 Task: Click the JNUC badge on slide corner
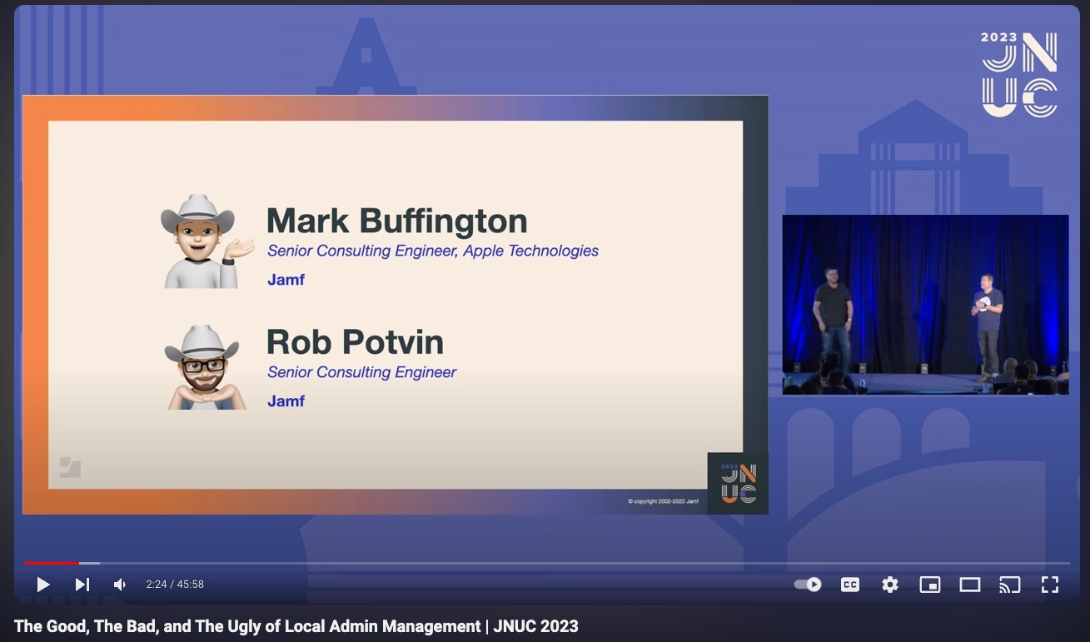tap(738, 483)
